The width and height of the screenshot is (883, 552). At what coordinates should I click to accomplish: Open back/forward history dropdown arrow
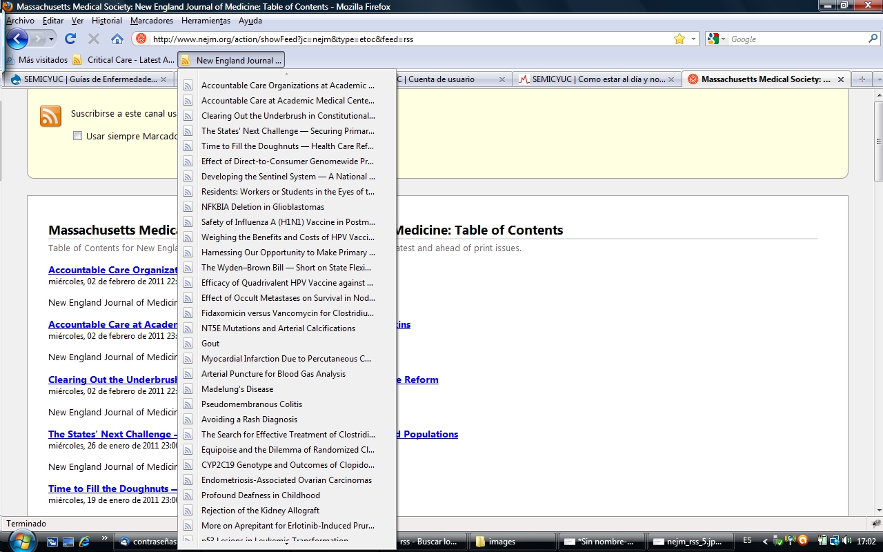coord(51,39)
